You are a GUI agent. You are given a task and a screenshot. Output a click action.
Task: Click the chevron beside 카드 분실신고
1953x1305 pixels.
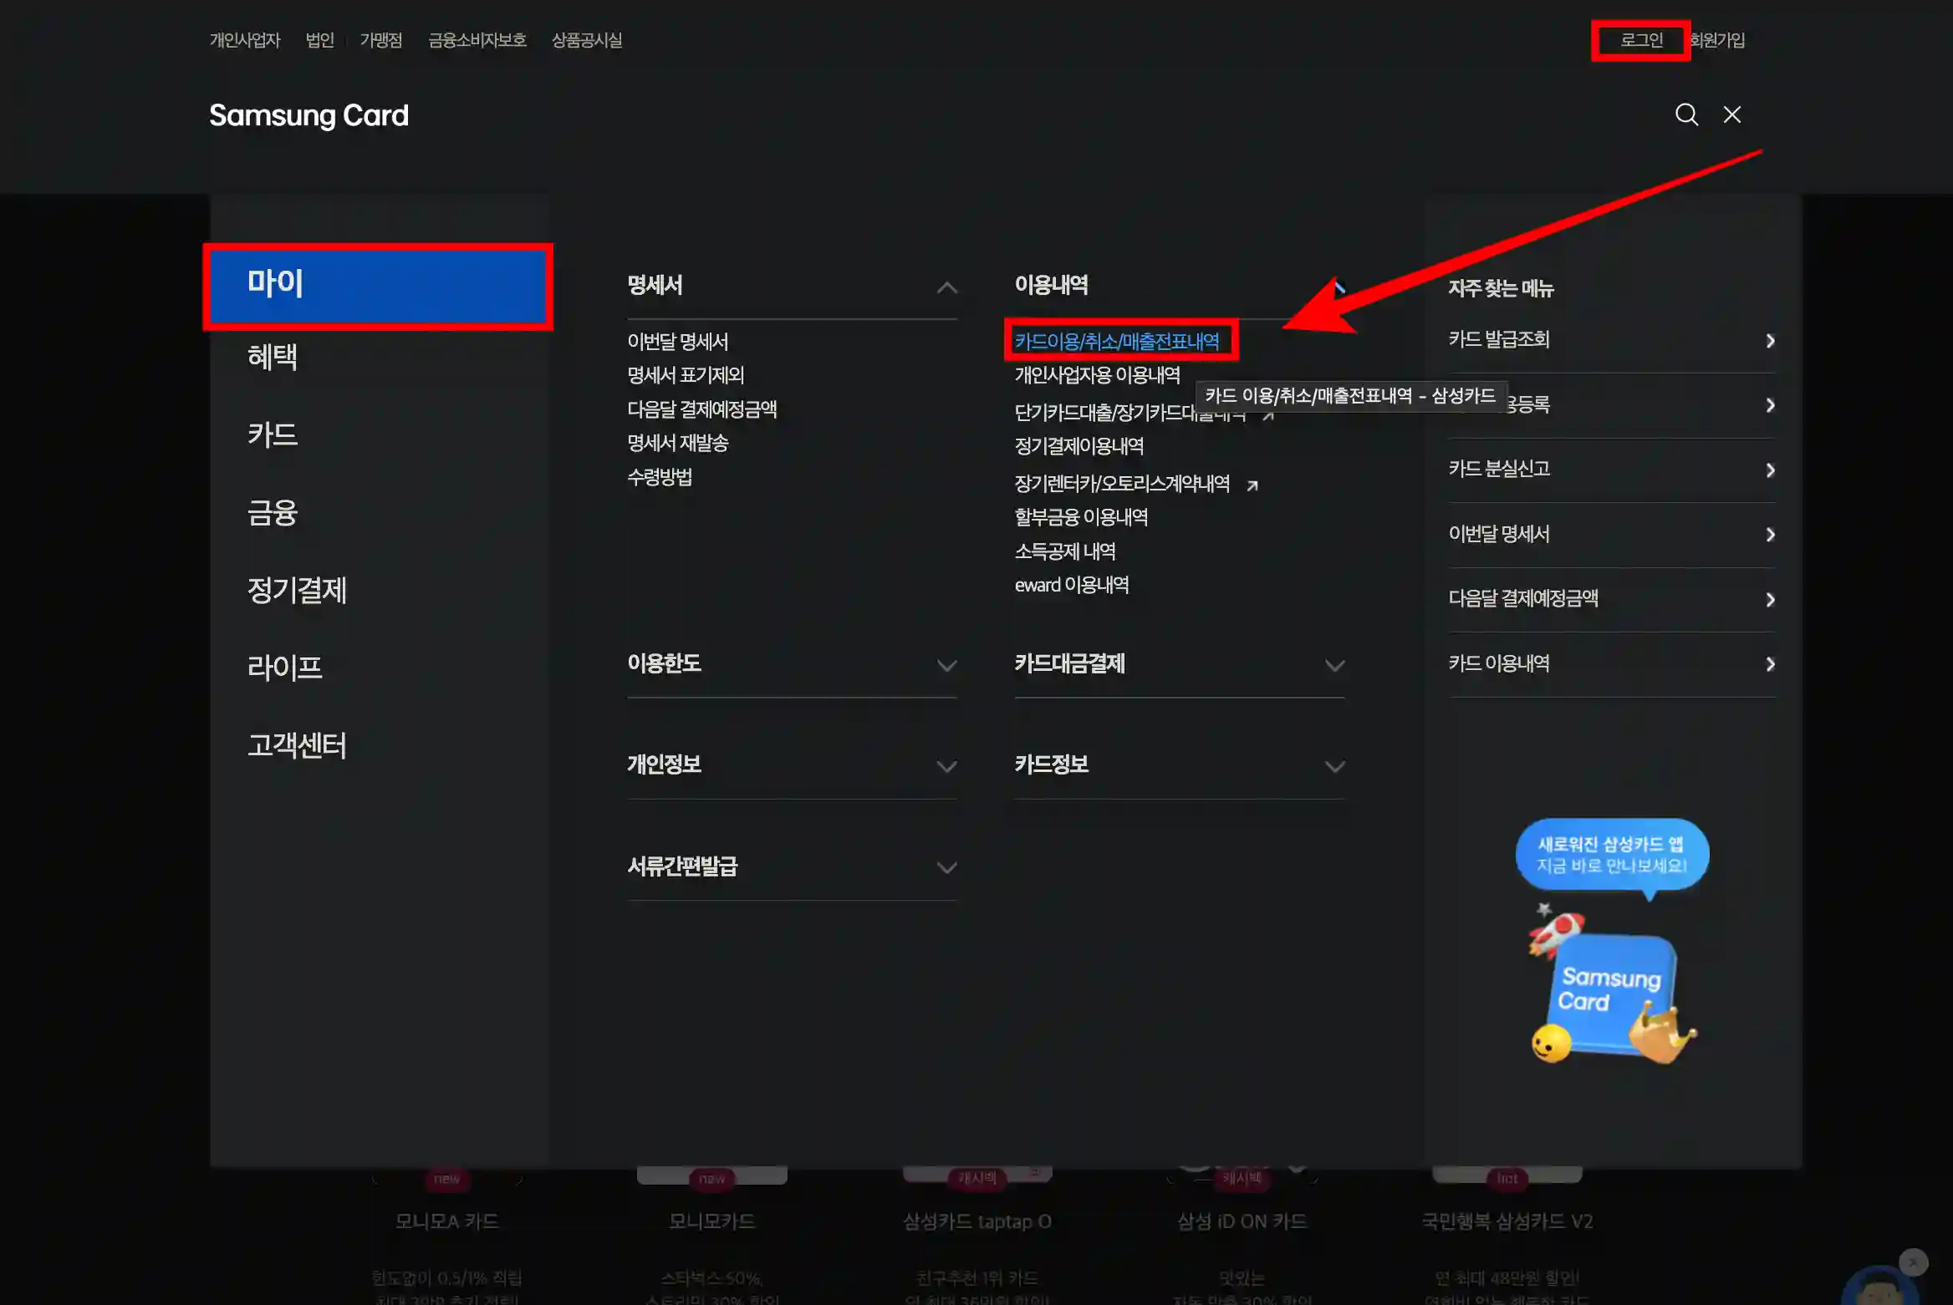(x=1770, y=470)
